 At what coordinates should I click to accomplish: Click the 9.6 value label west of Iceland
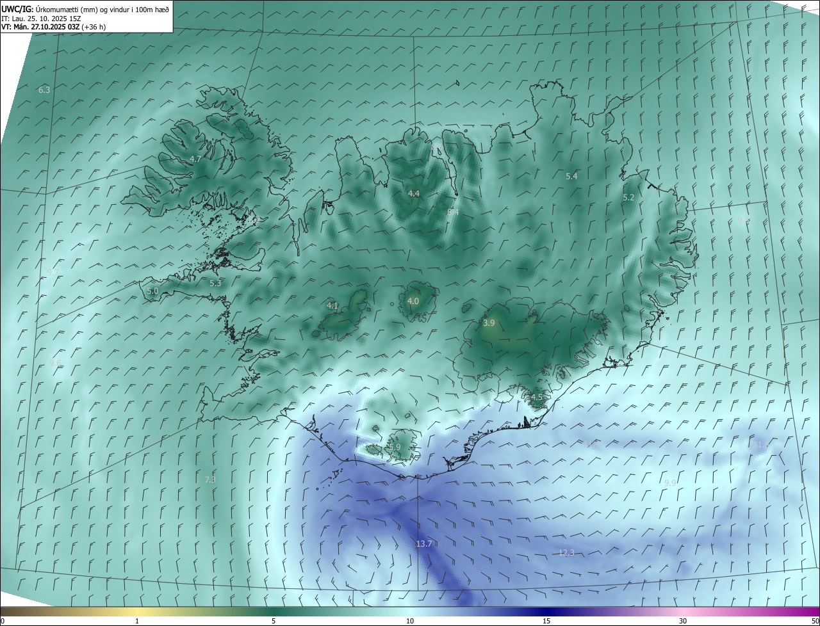click(55, 363)
